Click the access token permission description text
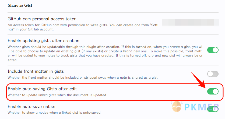Screen dimensions: 225x119 [x=83, y=27]
